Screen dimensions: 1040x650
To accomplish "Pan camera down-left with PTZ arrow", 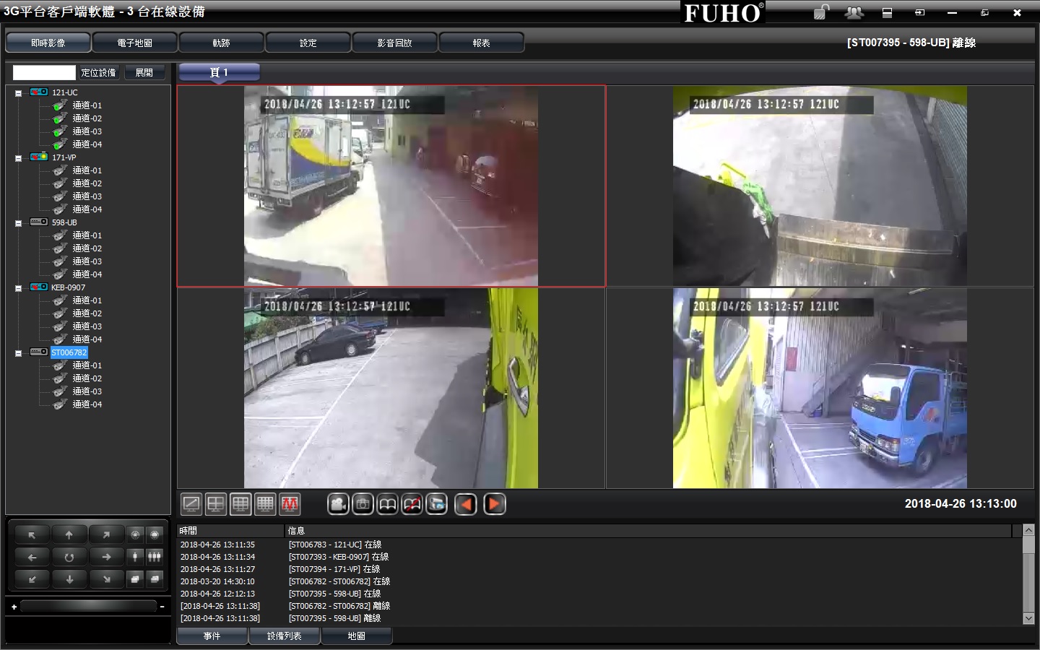I will point(32,579).
